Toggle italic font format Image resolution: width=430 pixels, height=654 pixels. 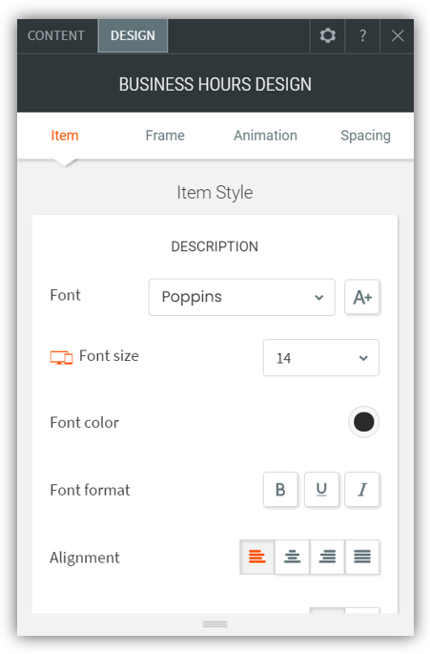click(x=362, y=489)
